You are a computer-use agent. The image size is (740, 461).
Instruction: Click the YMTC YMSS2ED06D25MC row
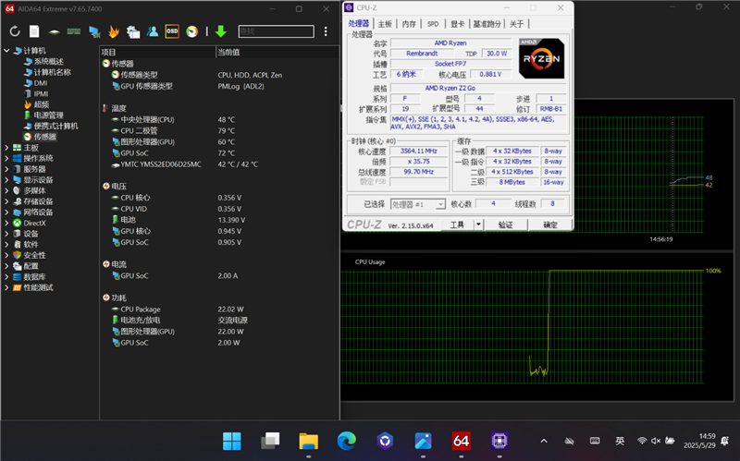point(219,164)
